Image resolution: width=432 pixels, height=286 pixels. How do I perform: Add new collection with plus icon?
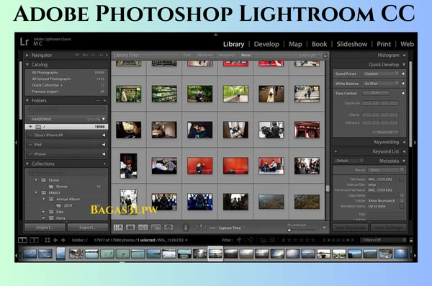click(x=104, y=164)
